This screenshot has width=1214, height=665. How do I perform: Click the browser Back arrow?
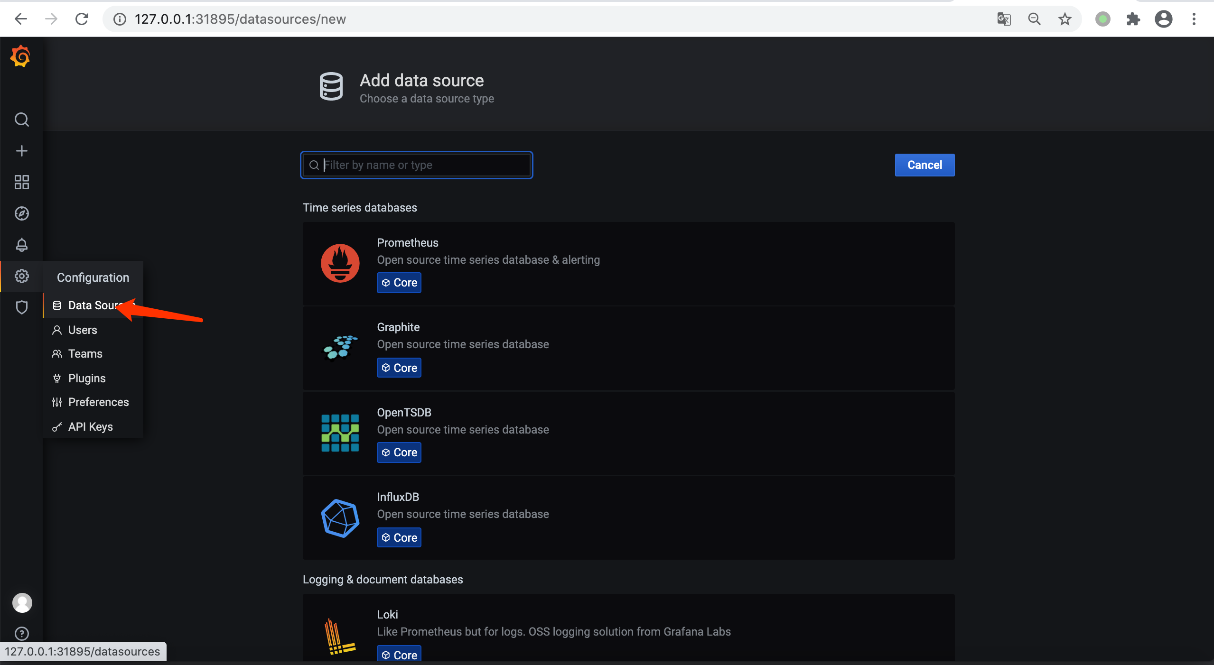click(21, 19)
